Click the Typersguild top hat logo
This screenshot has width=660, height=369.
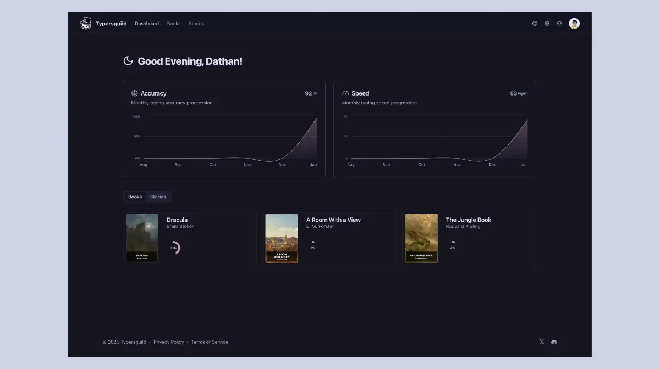(x=86, y=23)
